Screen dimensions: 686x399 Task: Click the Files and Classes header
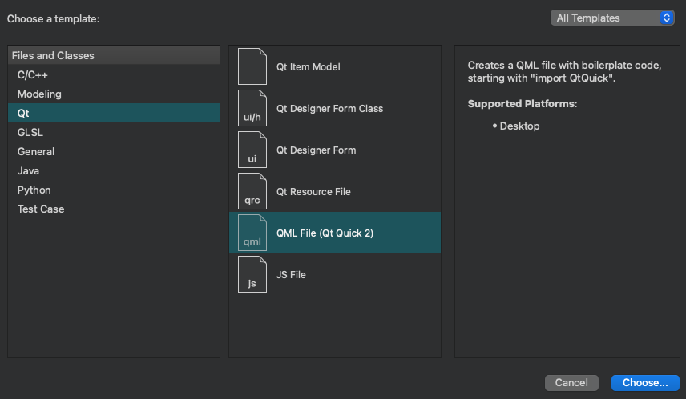click(x=114, y=55)
